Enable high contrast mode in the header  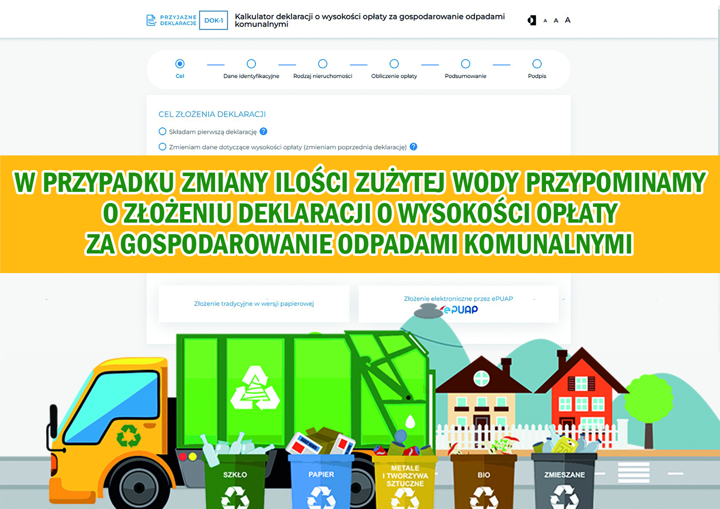point(532,20)
